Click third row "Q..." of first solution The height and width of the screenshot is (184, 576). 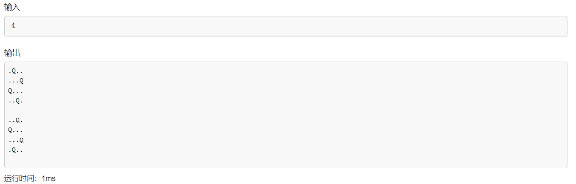[x=15, y=91]
